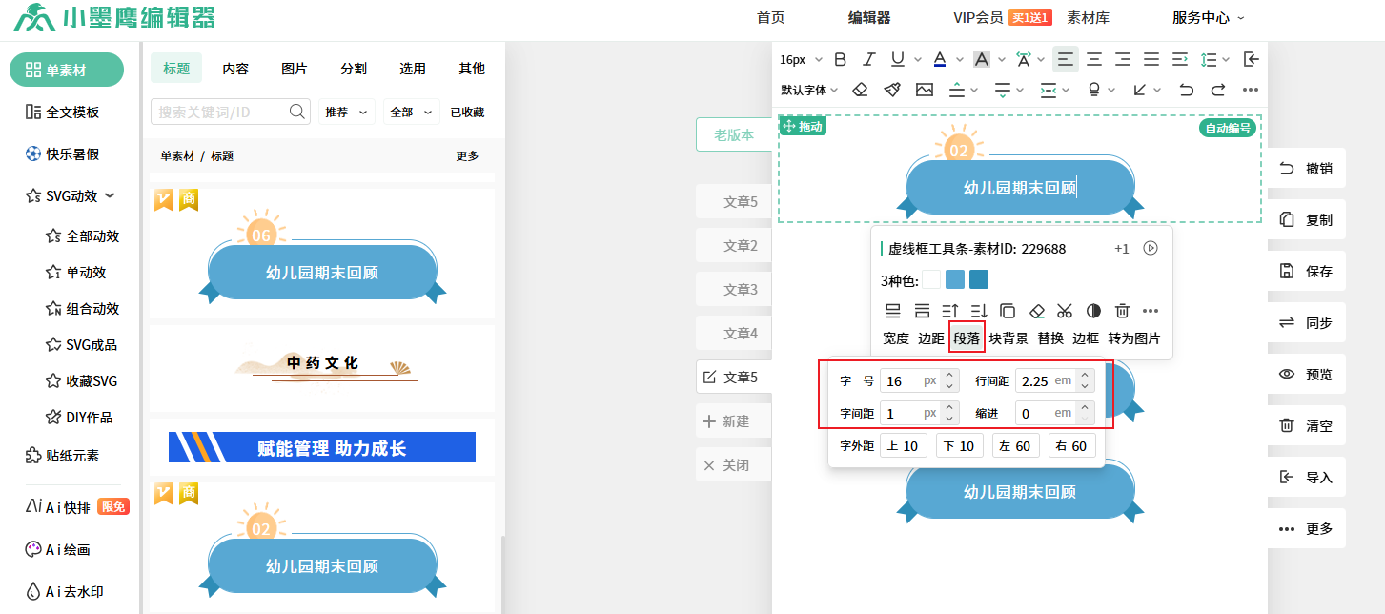Select the light blue color swatch
Screen dimensions: 1385x614
[955, 279]
